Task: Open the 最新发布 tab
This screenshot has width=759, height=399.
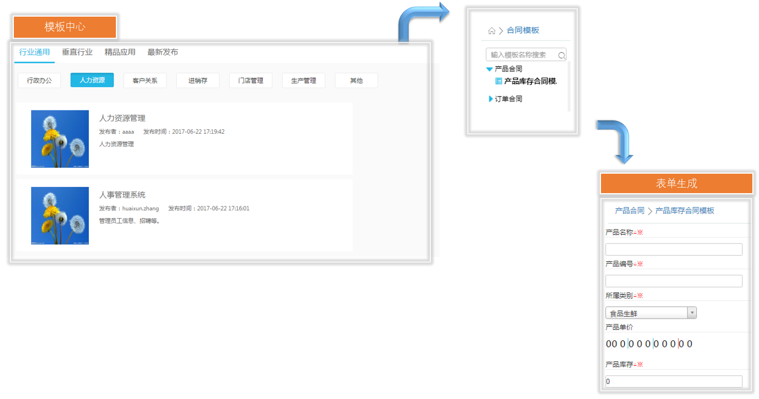Action: [162, 52]
